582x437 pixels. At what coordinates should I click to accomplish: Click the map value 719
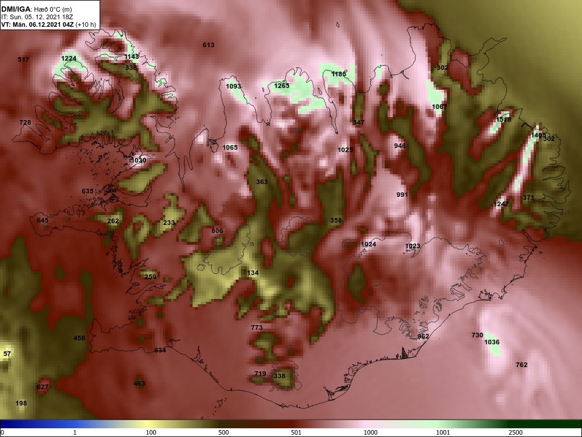pyautogui.click(x=260, y=373)
